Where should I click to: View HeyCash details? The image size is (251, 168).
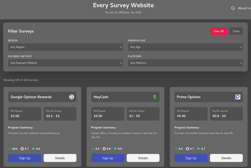(x=143, y=158)
